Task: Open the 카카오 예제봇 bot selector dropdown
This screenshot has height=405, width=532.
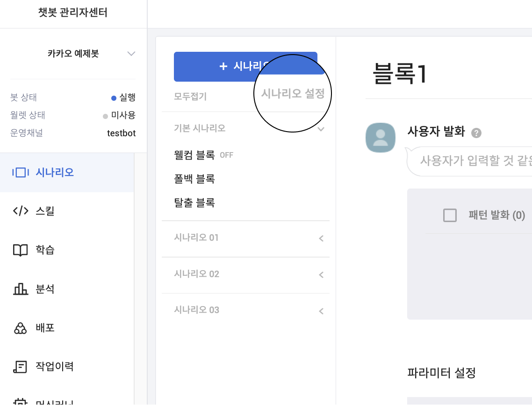Action: click(131, 54)
